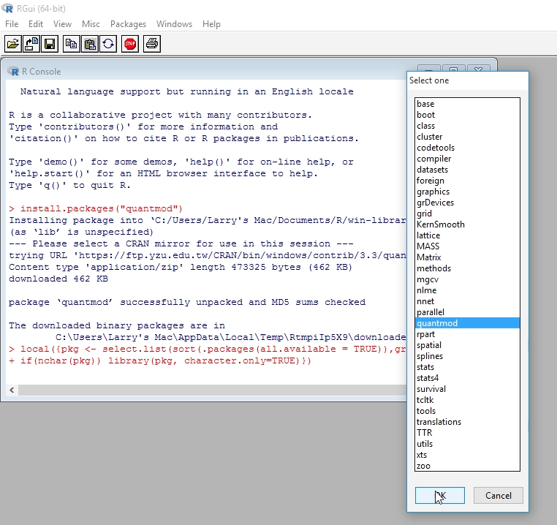557x525 pixels.
Task: Confirm selection with the OK button
Action: (440, 496)
